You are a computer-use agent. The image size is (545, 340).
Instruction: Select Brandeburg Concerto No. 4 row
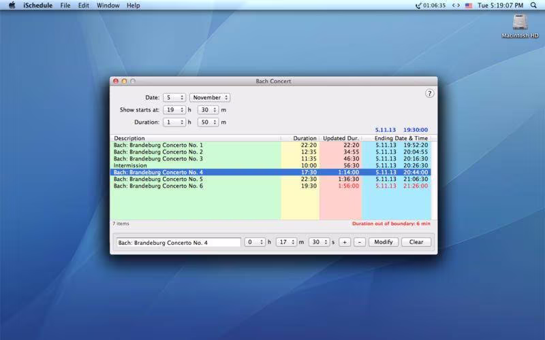pyautogui.click(x=270, y=172)
